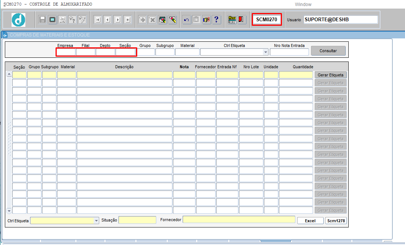Export the grid with the Excel button
The height and width of the screenshot is (245, 405).
coord(310,221)
